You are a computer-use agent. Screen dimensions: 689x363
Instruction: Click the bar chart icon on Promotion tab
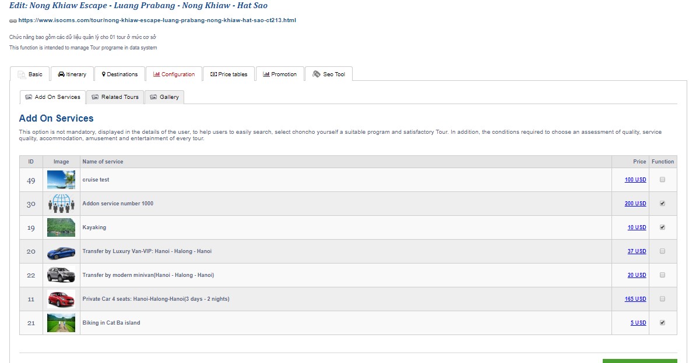coord(266,74)
